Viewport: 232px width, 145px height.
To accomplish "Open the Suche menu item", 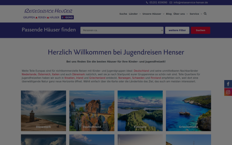I will point(123,14).
